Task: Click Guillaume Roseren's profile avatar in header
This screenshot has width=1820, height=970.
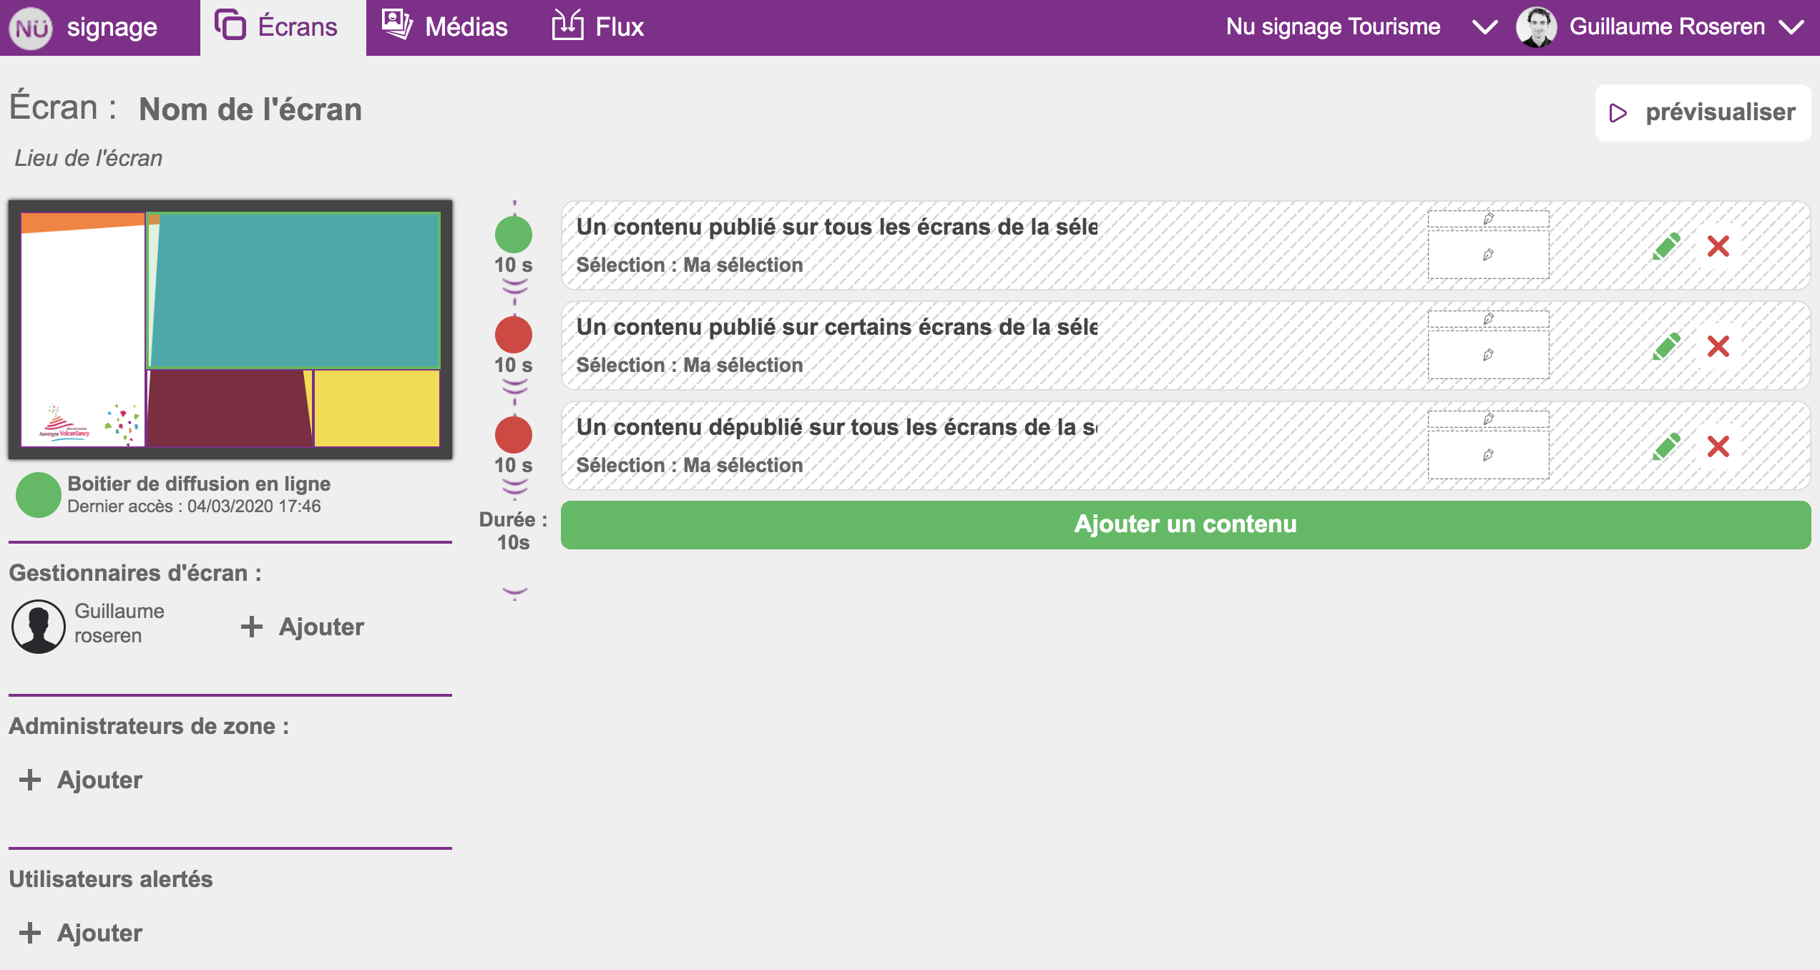Action: coord(1536,28)
